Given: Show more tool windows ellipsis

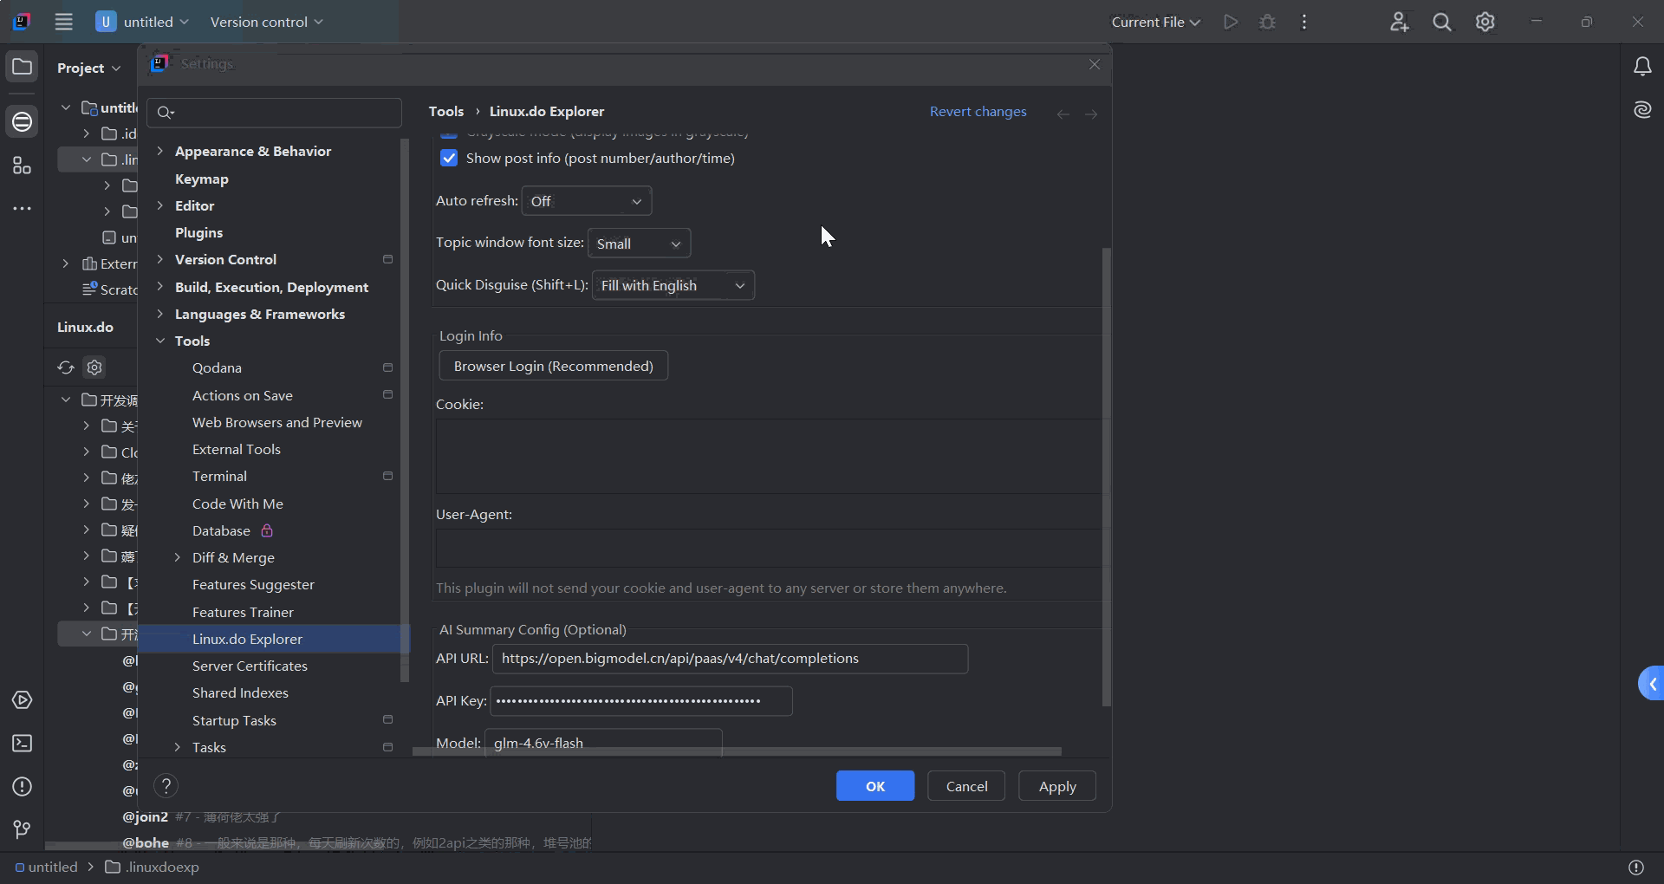Looking at the screenshot, I should [23, 208].
